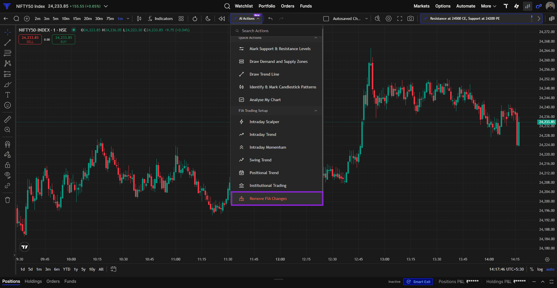Select the crosshair cursor tool
557x288 pixels.
[x=8, y=32]
